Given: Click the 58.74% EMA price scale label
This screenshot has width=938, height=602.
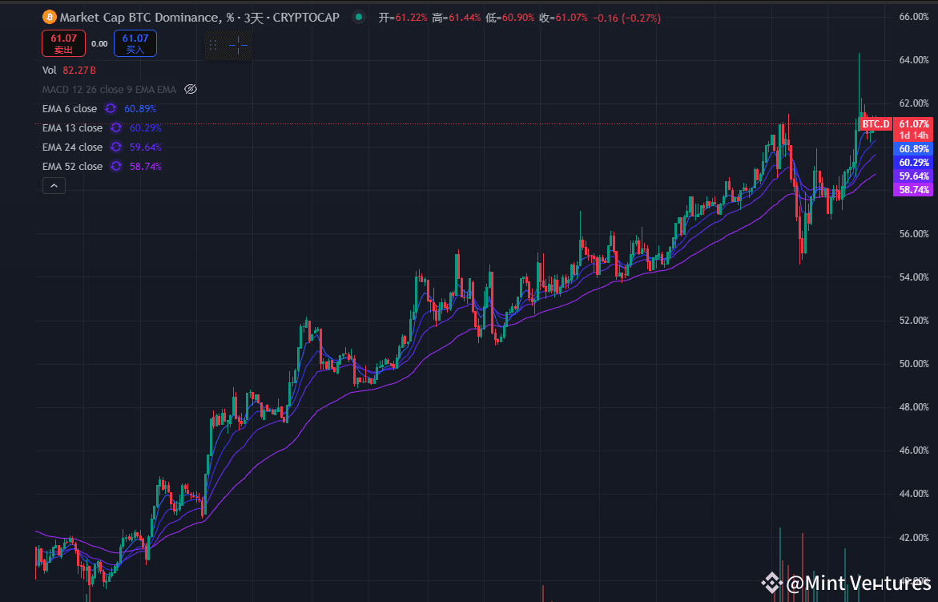Looking at the screenshot, I should [x=913, y=190].
